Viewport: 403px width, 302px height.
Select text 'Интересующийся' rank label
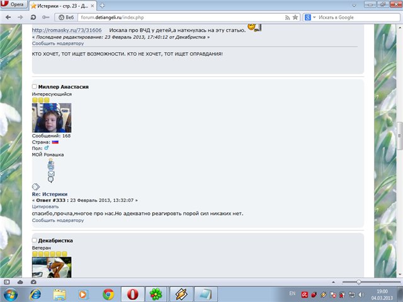(x=52, y=94)
